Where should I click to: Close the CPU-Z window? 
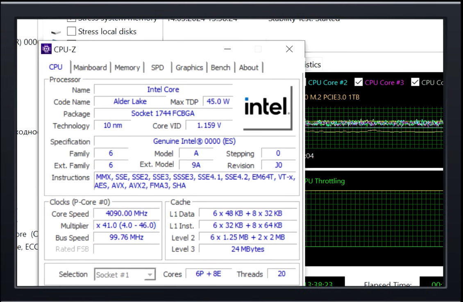click(x=289, y=49)
